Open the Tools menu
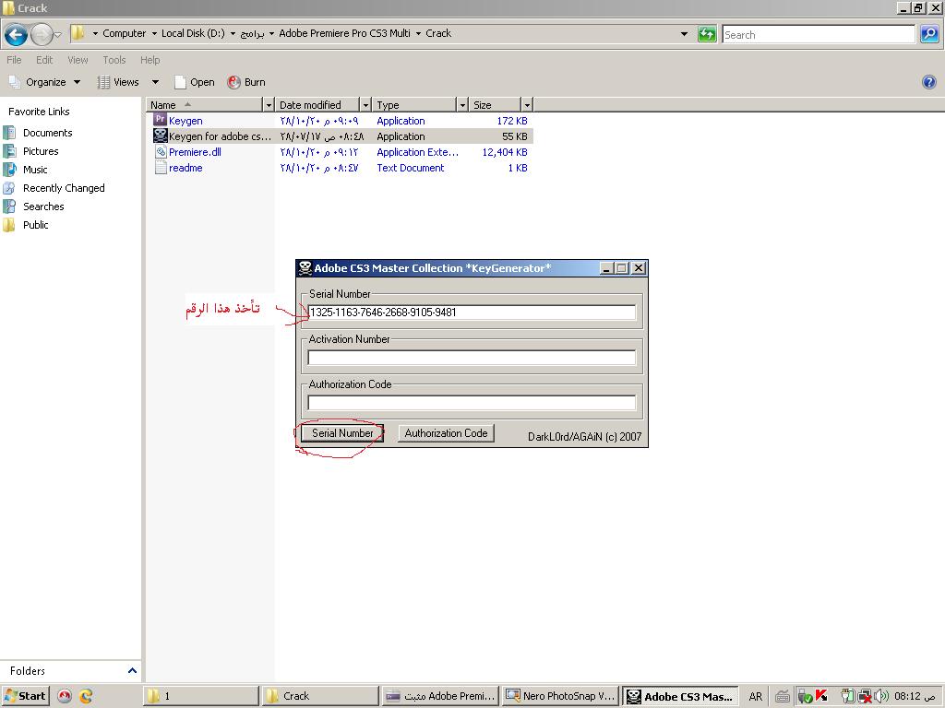The image size is (945, 708). tap(114, 60)
